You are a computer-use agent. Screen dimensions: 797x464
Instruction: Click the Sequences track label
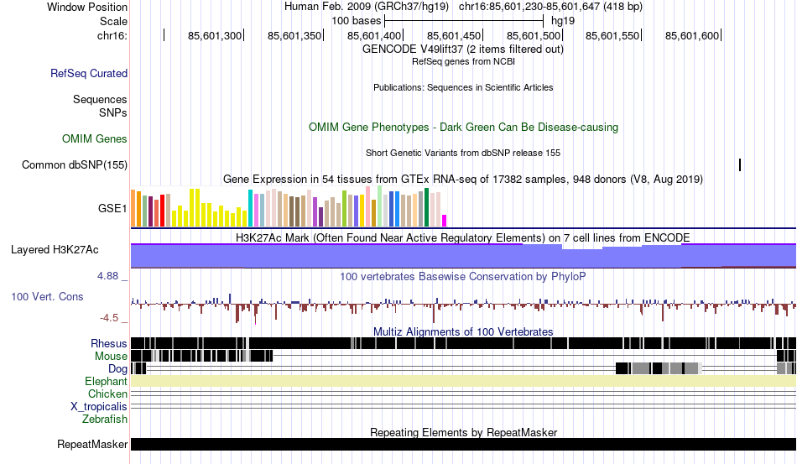click(x=100, y=99)
